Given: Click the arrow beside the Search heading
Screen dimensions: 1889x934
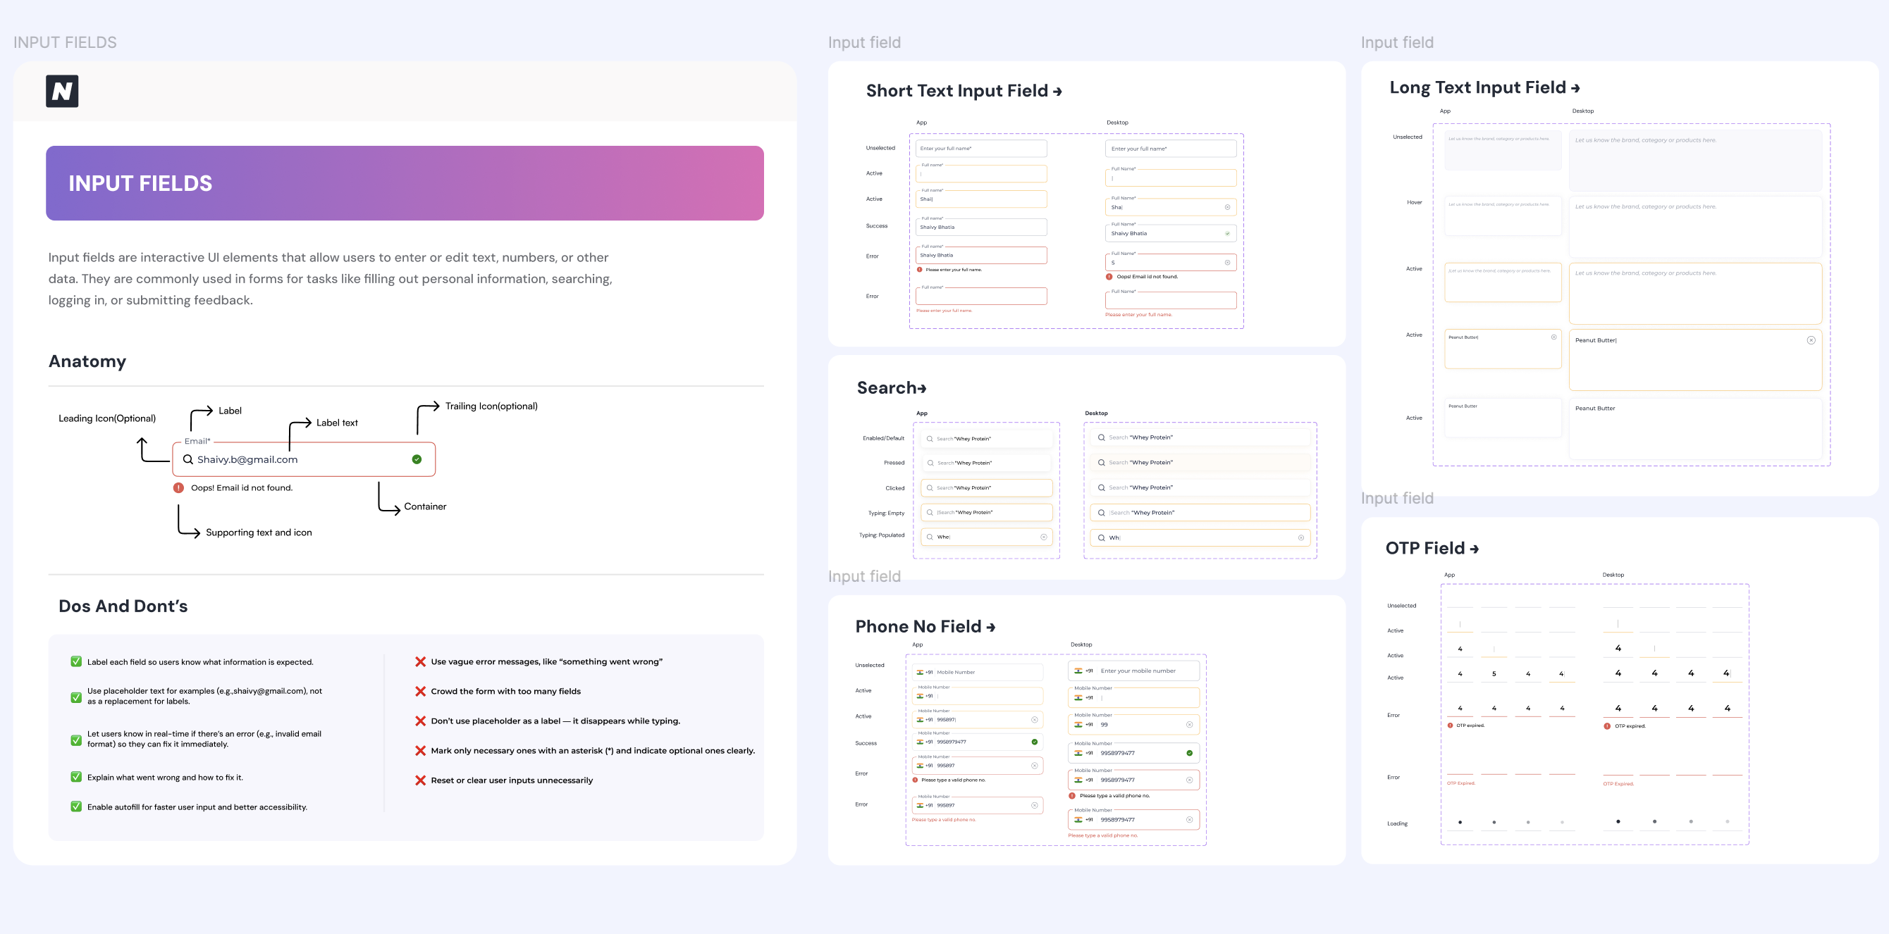Looking at the screenshot, I should coord(922,389).
